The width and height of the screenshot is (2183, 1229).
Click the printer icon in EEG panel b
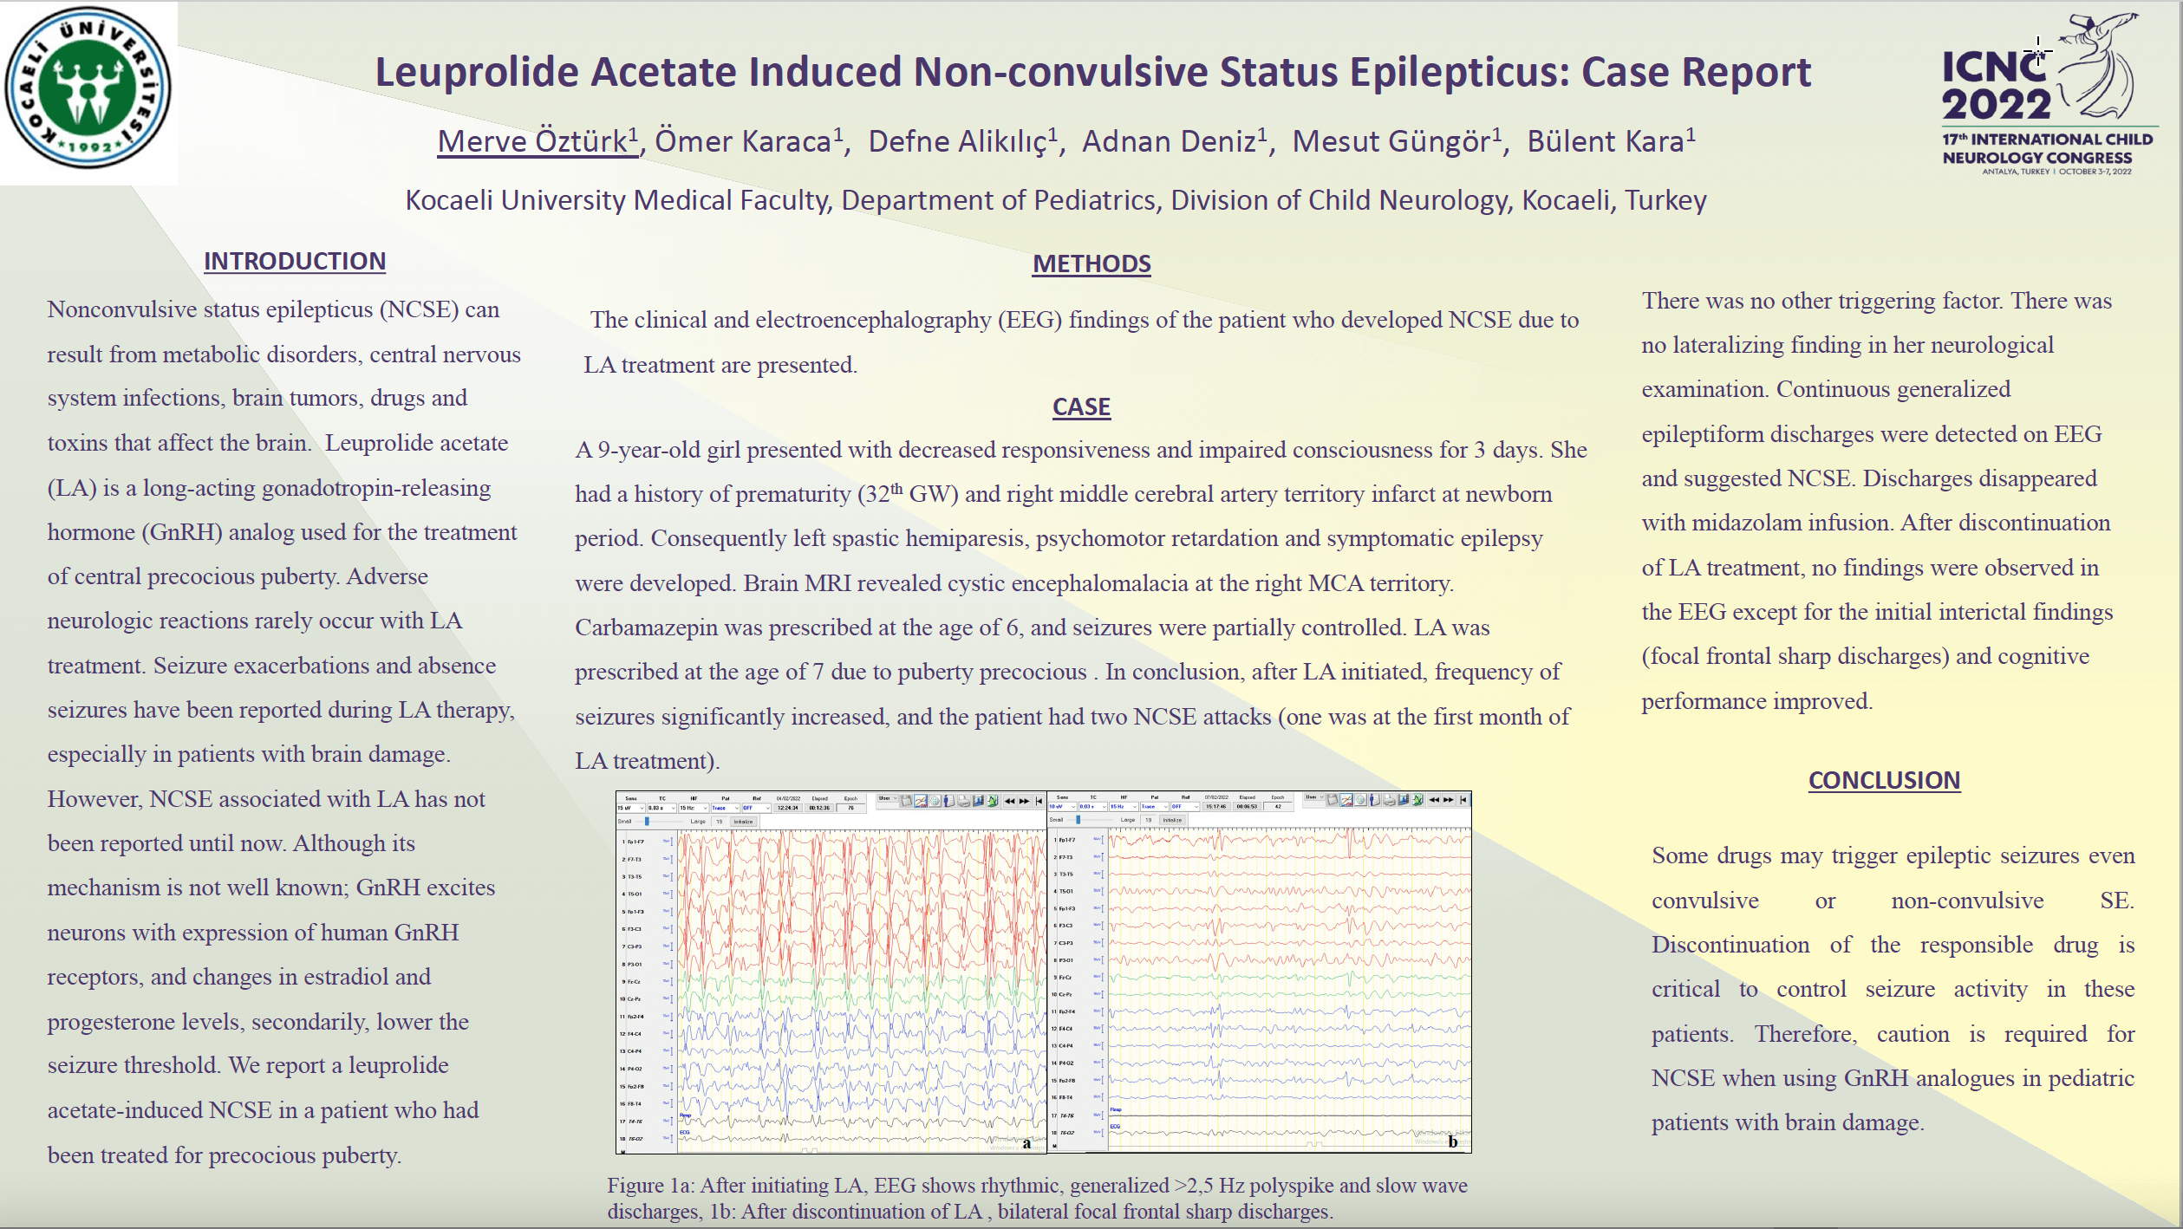1389,800
